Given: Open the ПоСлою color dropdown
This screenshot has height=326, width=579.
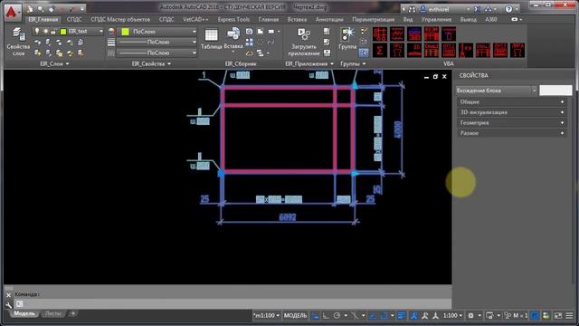Looking at the screenshot, I should (195, 32).
